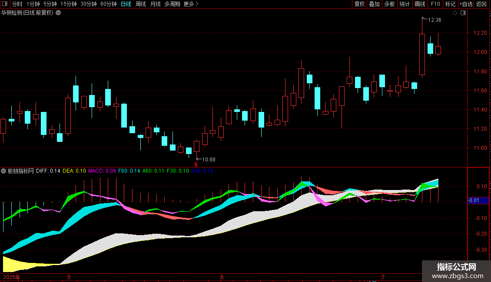This screenshot has height=282, width=491.
Task: Toggle the right side panel icon
Action: [x=463, y=13]
